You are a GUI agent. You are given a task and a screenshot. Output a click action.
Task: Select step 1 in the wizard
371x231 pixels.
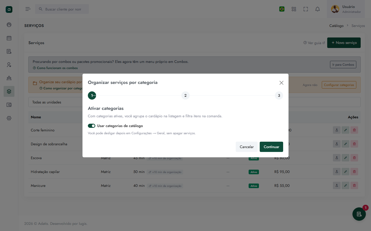click(92, 95)
